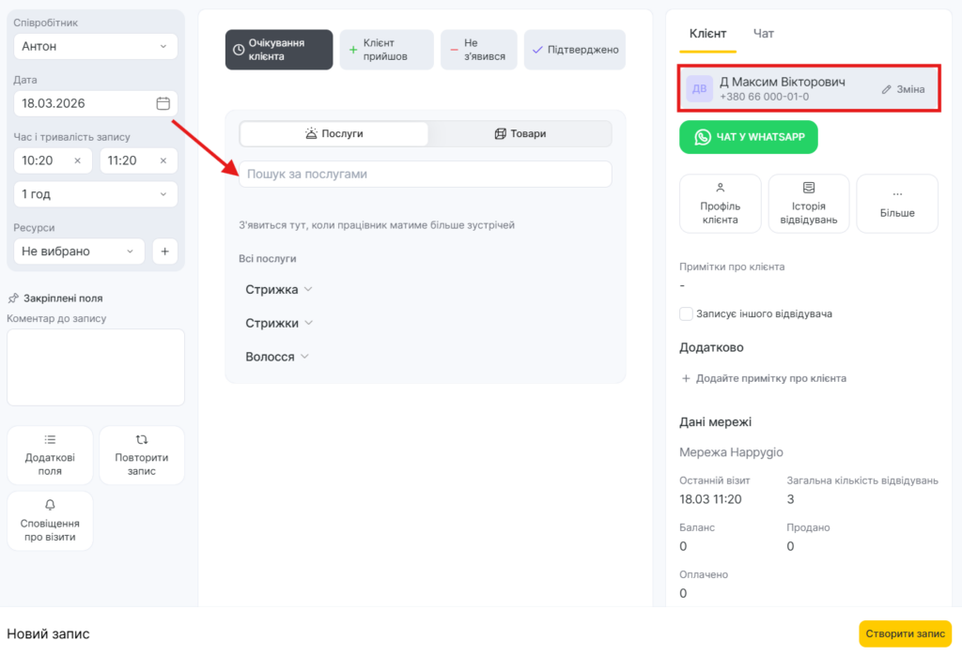The width and height of the screenshot is (962, 656).
Task: Switch to the Товари tab
Action: (520, 134)
